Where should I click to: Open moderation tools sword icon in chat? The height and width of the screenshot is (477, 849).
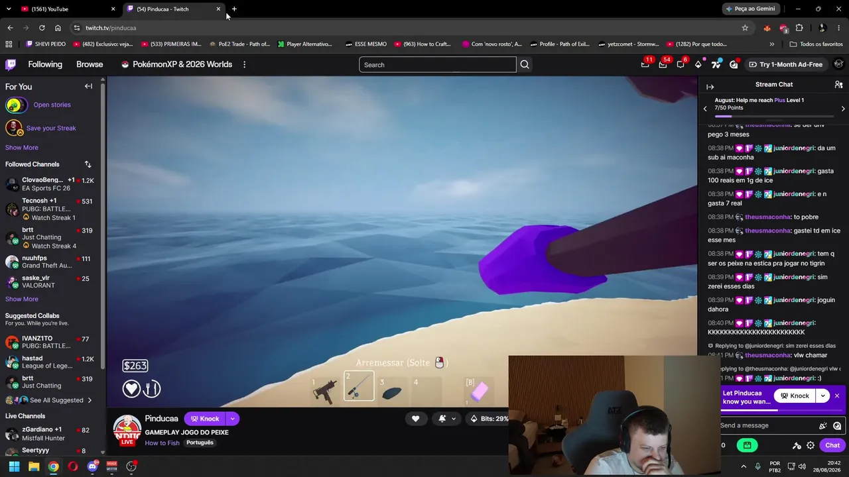click(797, 446)
